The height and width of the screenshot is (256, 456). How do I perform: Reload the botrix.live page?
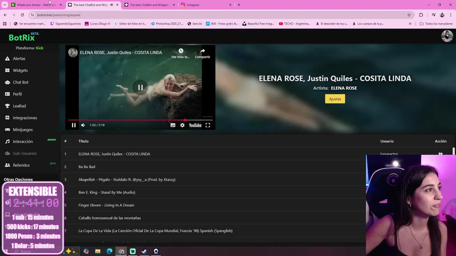pos(22,15)
